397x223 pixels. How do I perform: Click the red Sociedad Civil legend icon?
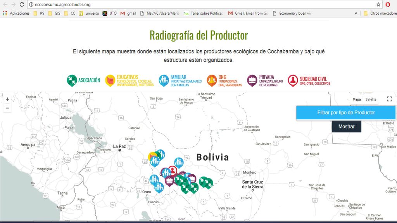293,81
